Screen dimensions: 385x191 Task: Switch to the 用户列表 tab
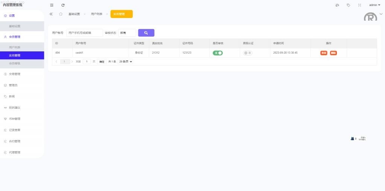[96, 14]
